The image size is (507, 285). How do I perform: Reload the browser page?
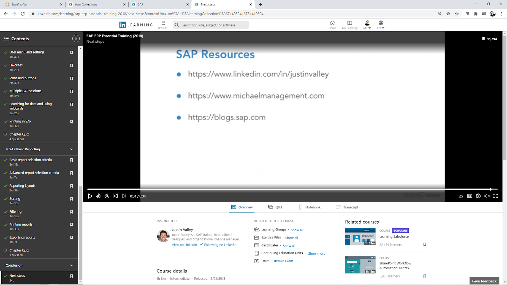[x=23, y=14]
